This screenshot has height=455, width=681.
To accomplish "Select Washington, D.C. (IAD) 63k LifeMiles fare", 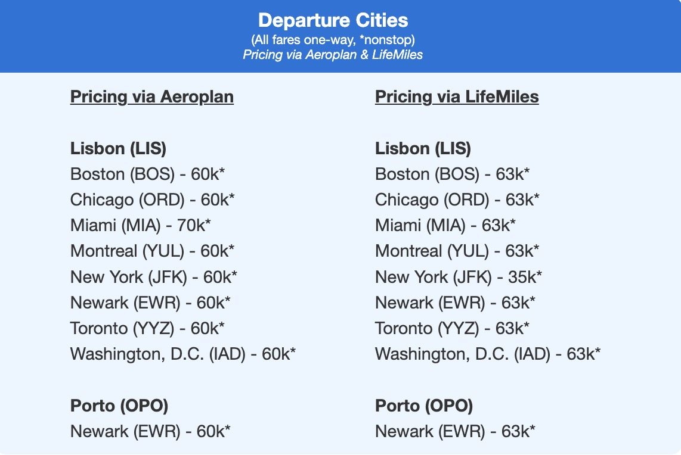I will pos(487,354).
